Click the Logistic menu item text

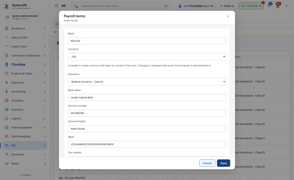[x=16, y=118]
